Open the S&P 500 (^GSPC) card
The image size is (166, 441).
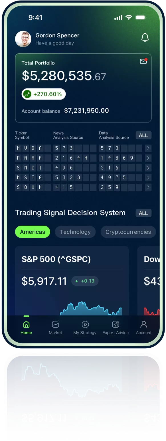(72, 281)
